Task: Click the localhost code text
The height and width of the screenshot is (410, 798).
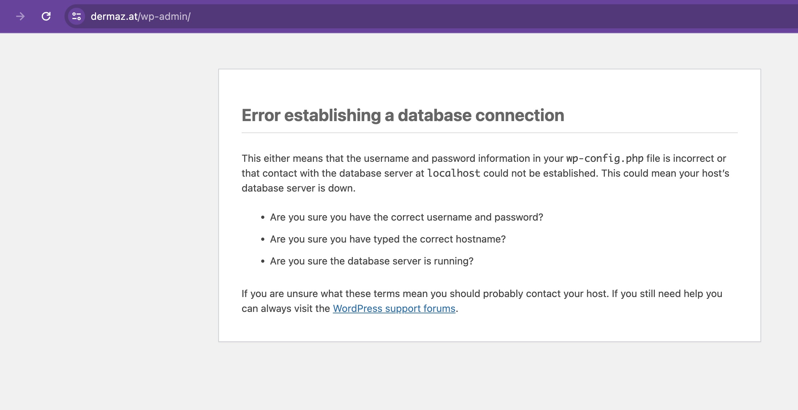Action: pos(454,173)
